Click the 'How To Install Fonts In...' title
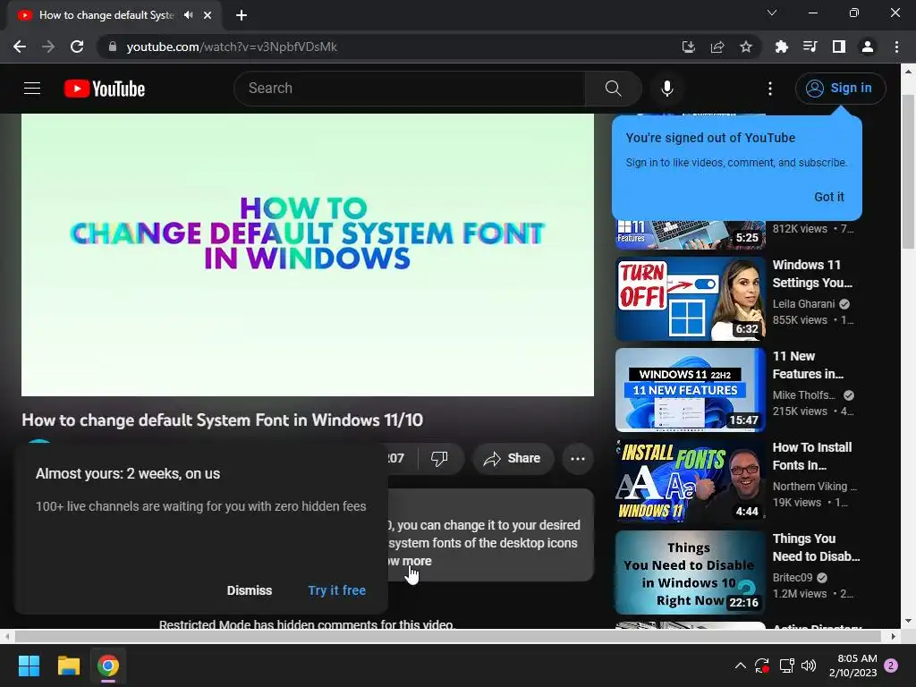Image resolution: width=916 pixels, height=687 pixels. pos(812,456)
